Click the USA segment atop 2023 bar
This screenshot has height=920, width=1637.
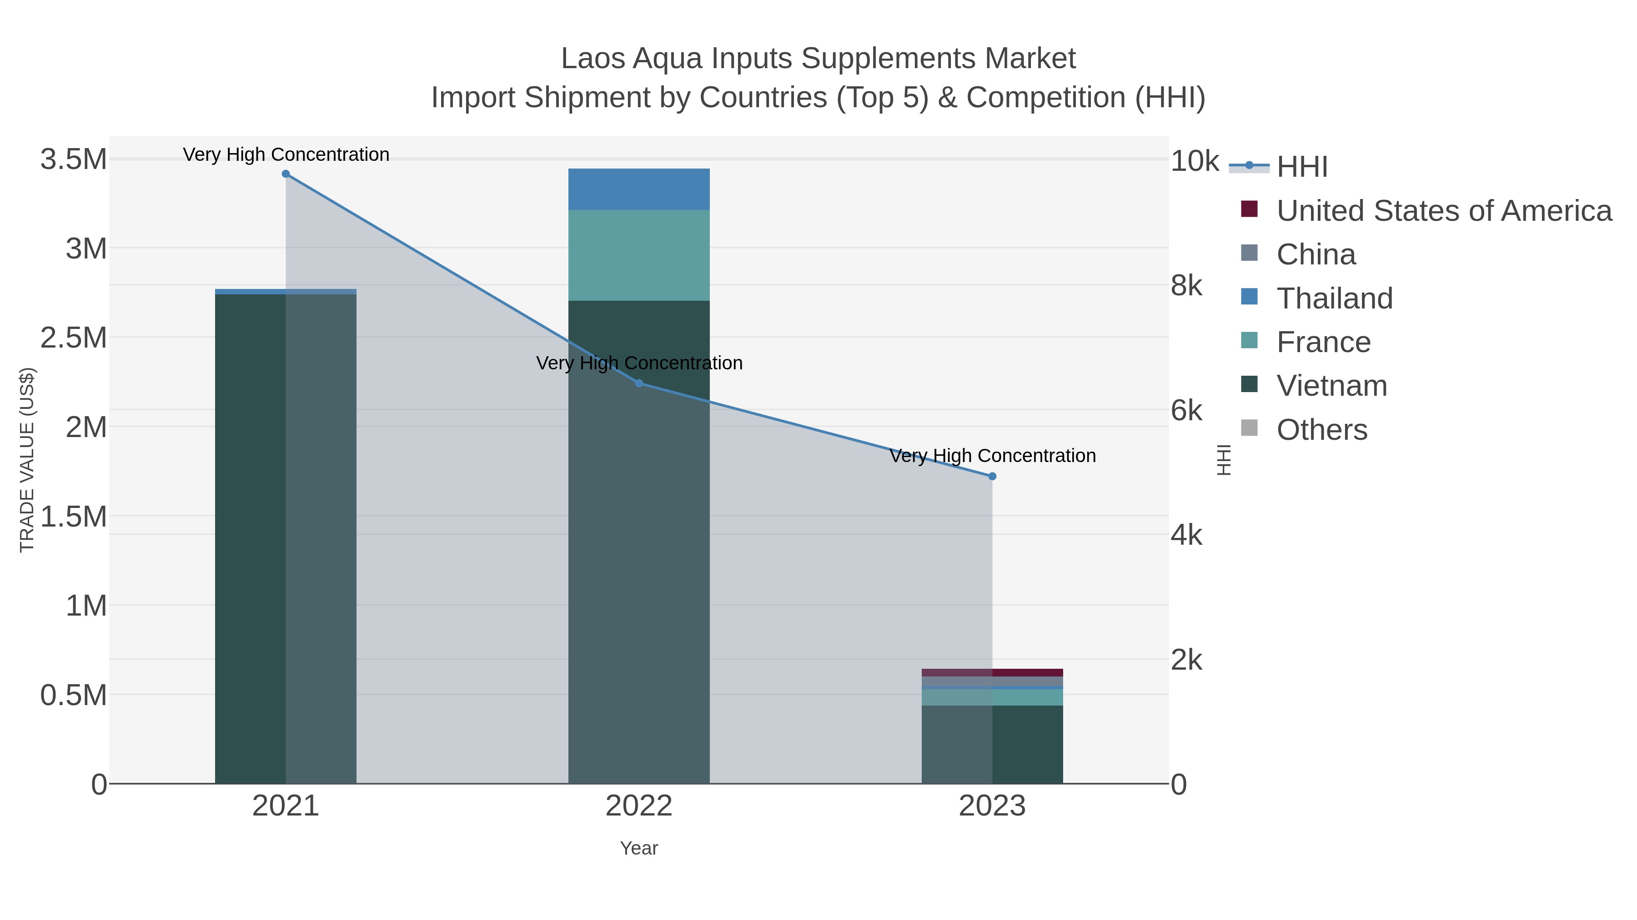[x=993, y=672]
